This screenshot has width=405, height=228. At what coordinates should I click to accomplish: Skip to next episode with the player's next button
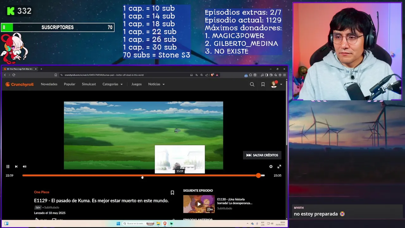coord(16,167)
